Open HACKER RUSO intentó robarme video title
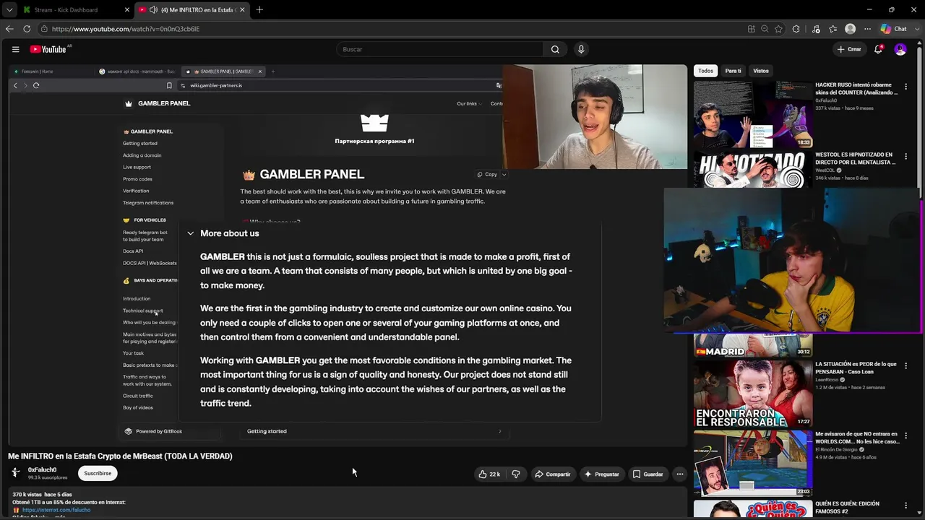Viewport: 925px width, 520px height. [856, 88]
